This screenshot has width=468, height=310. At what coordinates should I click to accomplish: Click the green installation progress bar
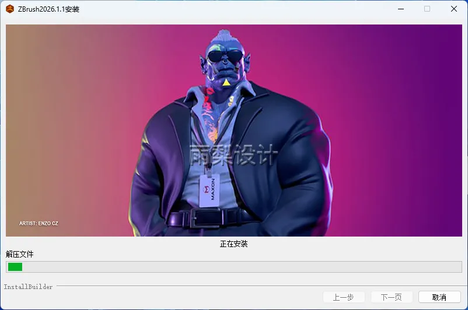pos(234,267)
